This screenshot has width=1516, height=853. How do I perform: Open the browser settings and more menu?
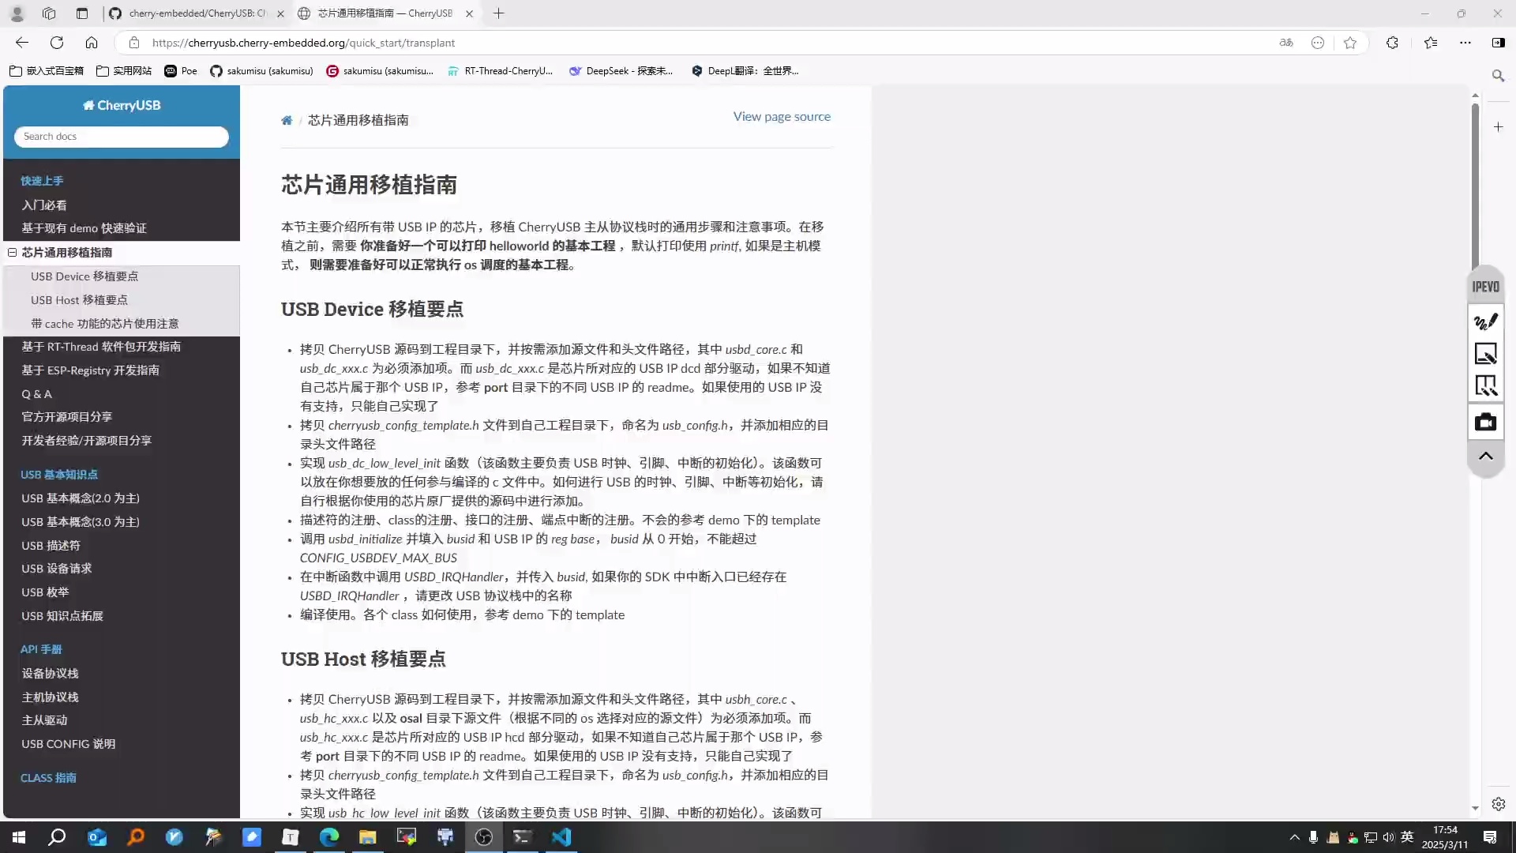click(1465, 43)
